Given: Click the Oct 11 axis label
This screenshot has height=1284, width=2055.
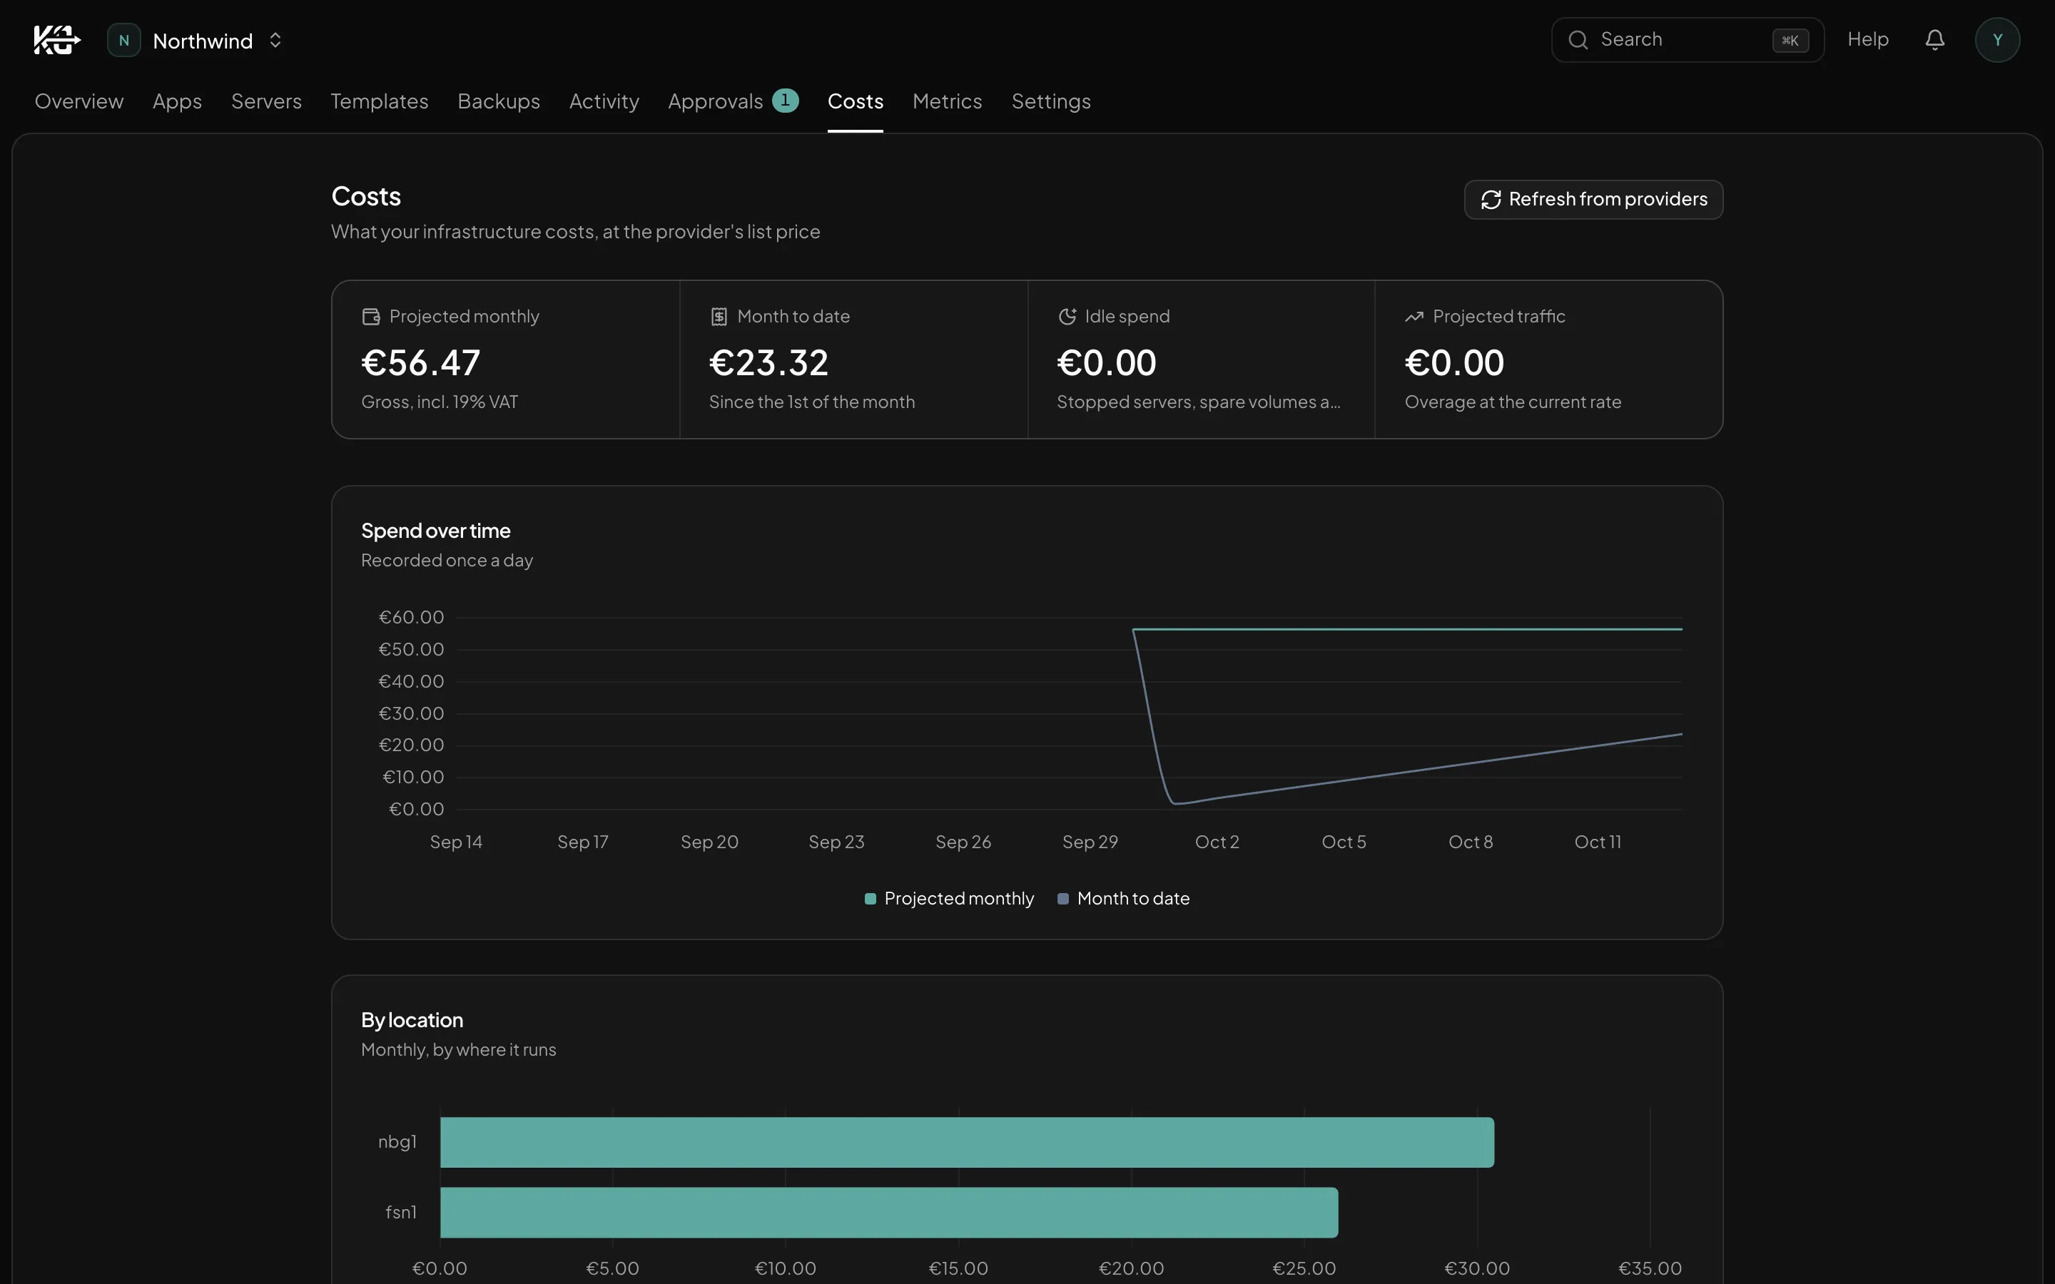Looking at the screenshot, I should [1598, 842].
